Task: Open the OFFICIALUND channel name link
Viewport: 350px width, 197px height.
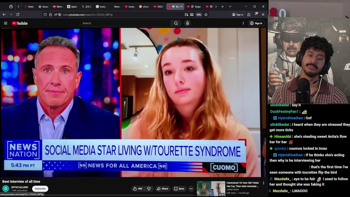Action: [x=19, y=187]
